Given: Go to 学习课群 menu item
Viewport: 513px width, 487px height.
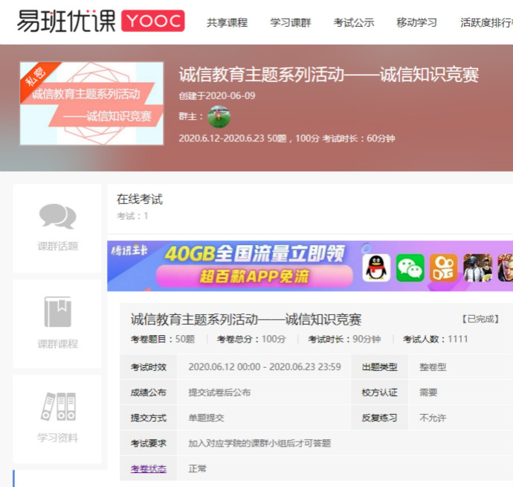Looking at the screenshot, I should tap(290, 22).
